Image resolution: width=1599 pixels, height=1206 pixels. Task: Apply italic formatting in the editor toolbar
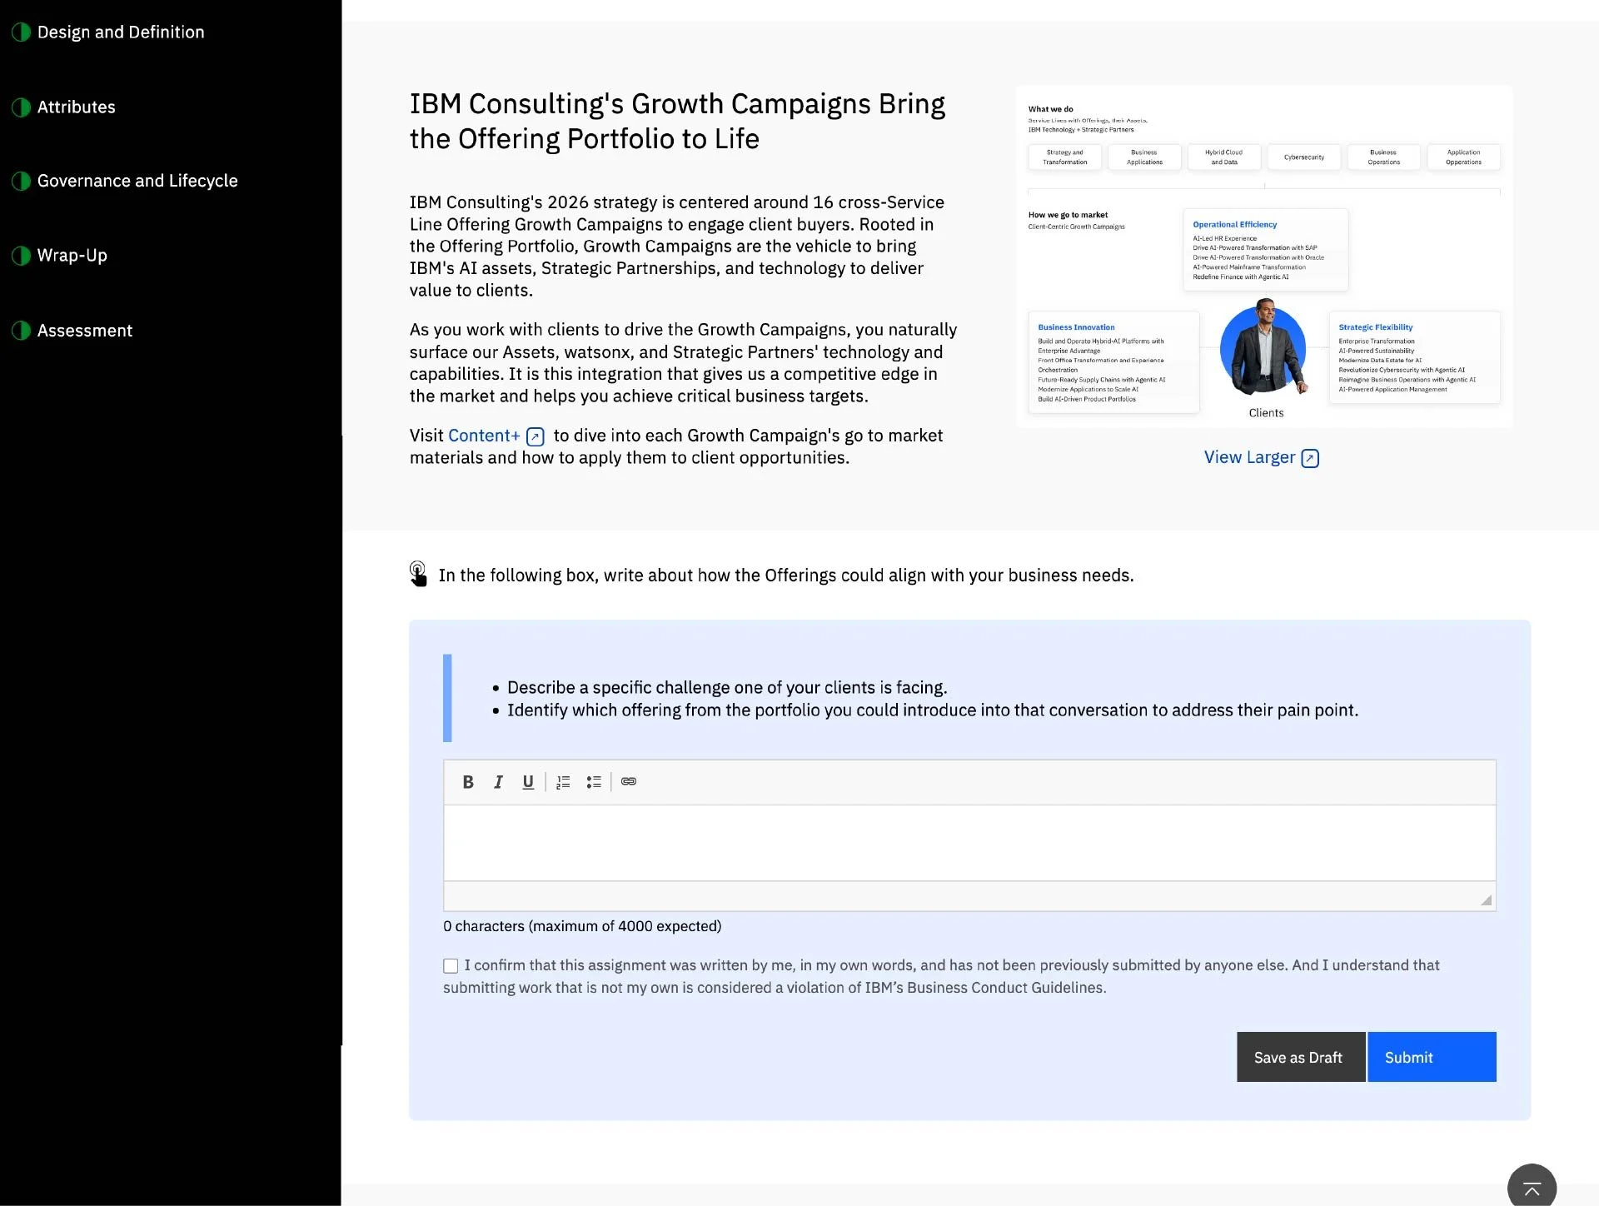[498, 782]
